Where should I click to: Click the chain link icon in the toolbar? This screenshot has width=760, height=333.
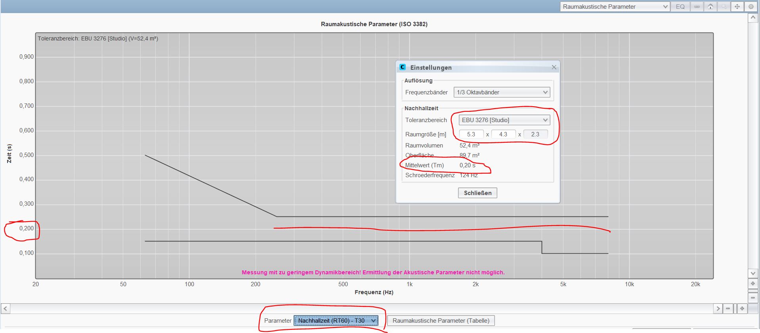point(697,6)
